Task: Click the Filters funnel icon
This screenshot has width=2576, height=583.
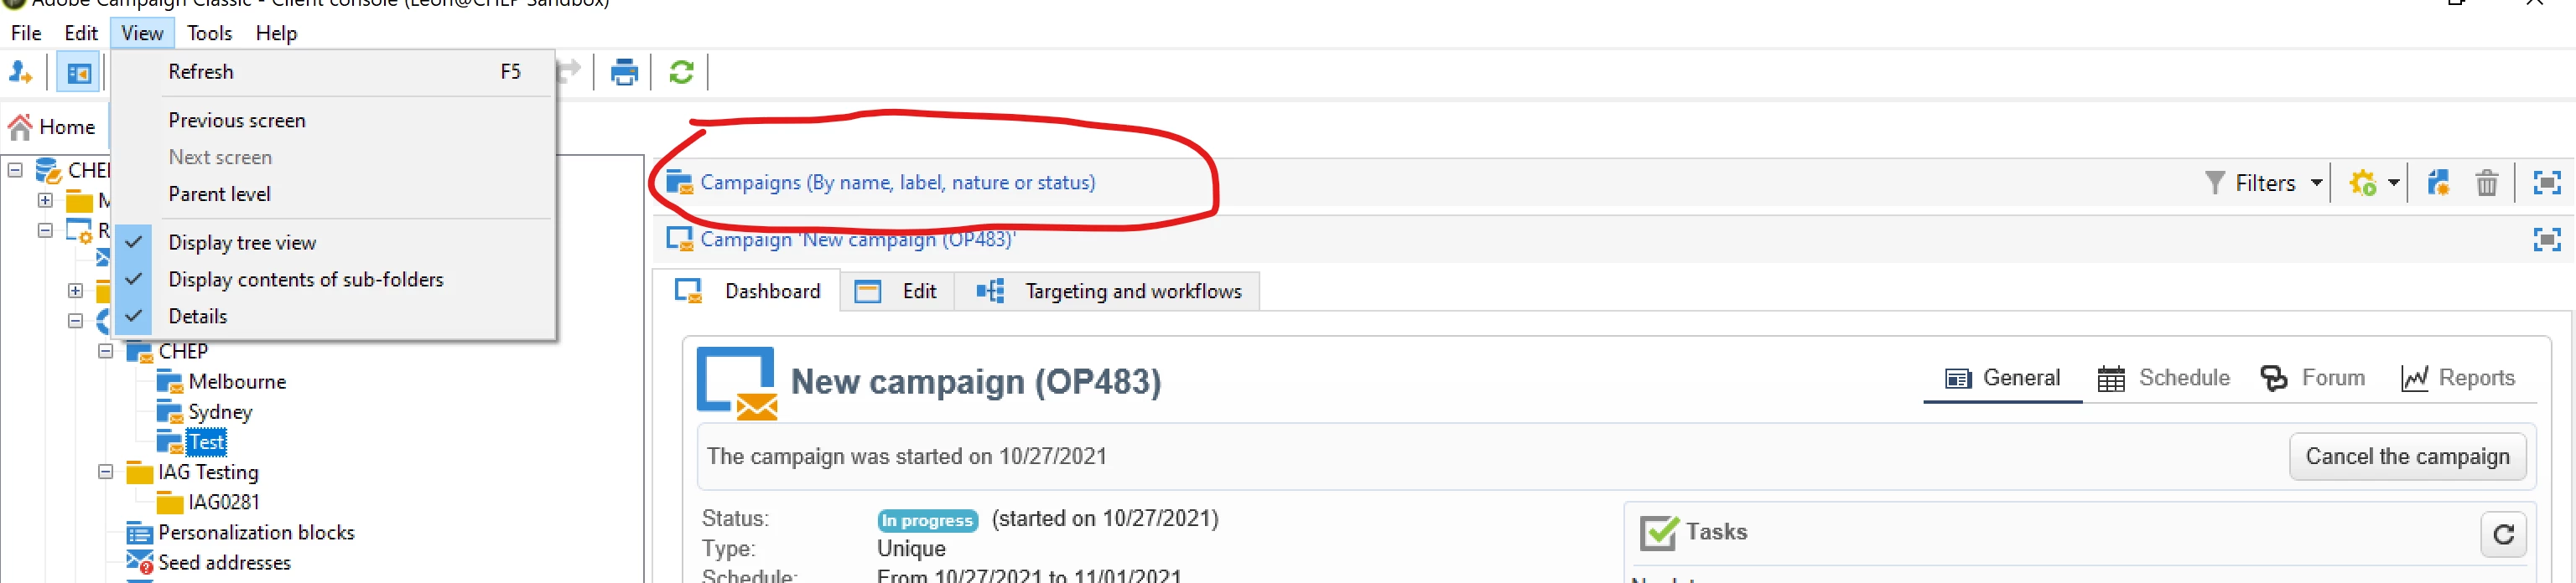Action: 2214,183
